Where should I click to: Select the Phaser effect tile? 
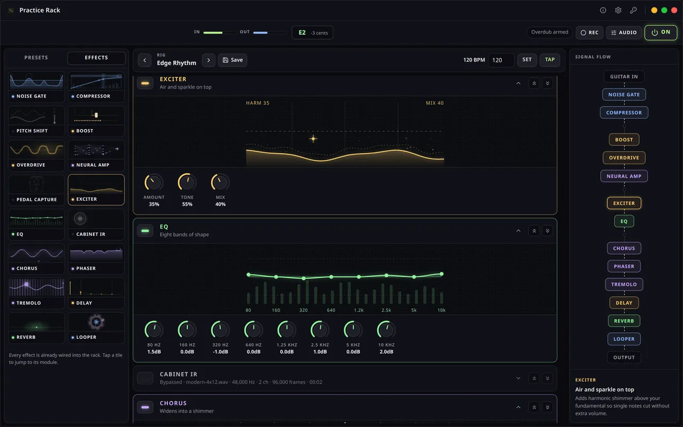[x=96, y=259]
